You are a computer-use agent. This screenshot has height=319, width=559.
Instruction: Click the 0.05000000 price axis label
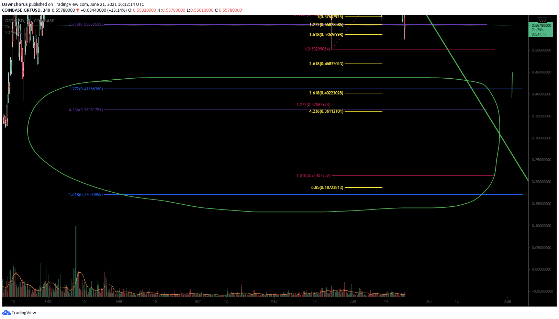point(541,248)
